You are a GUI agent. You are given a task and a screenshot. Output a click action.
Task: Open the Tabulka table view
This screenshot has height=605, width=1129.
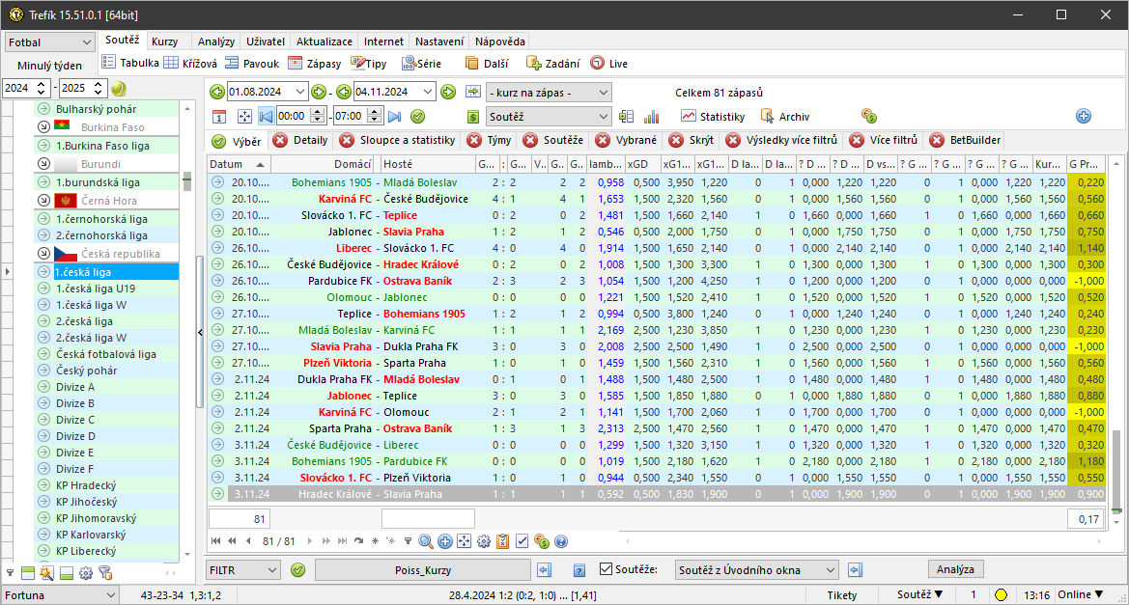pyautogui.click(x=130, y=64)
